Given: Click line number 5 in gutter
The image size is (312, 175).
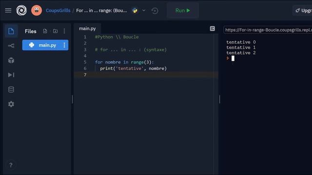Looking at the screenshot, I should click(85, 62).
